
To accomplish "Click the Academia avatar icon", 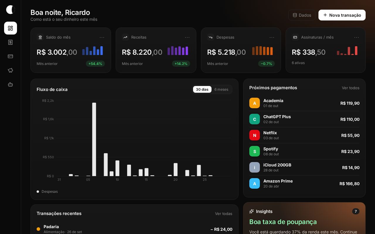I will point(255,103).
